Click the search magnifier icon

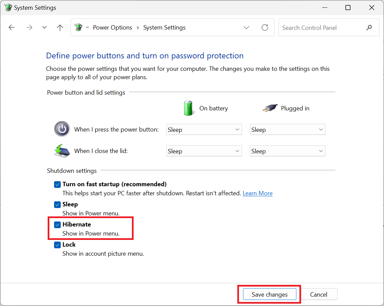[369, 28]
